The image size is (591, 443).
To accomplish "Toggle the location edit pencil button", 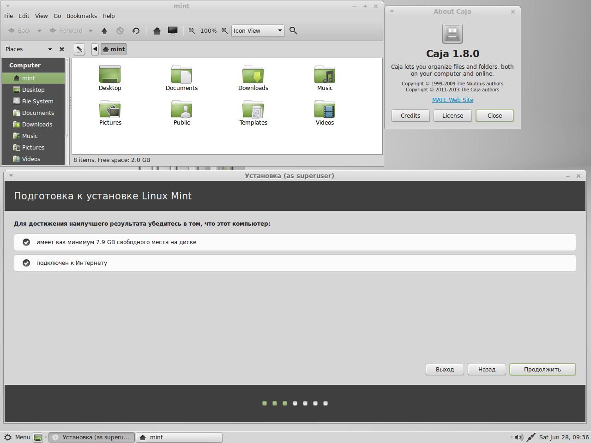I will [x=79, y=49].
